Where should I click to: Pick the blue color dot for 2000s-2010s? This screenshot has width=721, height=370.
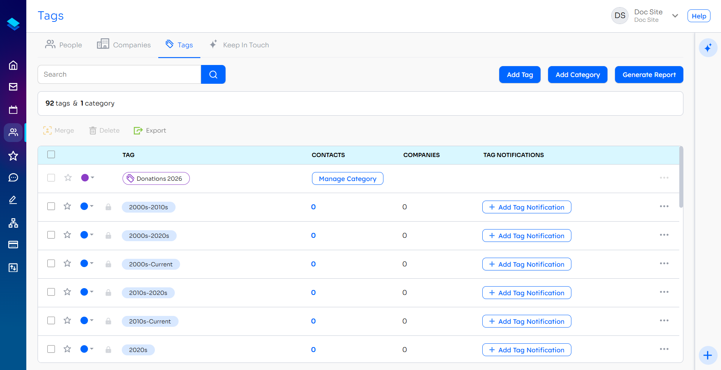tap(84, 206)
